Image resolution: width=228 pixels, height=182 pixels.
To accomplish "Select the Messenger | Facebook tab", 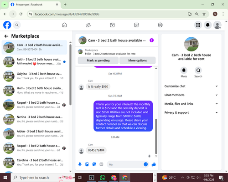I will (x=35, y=5).
